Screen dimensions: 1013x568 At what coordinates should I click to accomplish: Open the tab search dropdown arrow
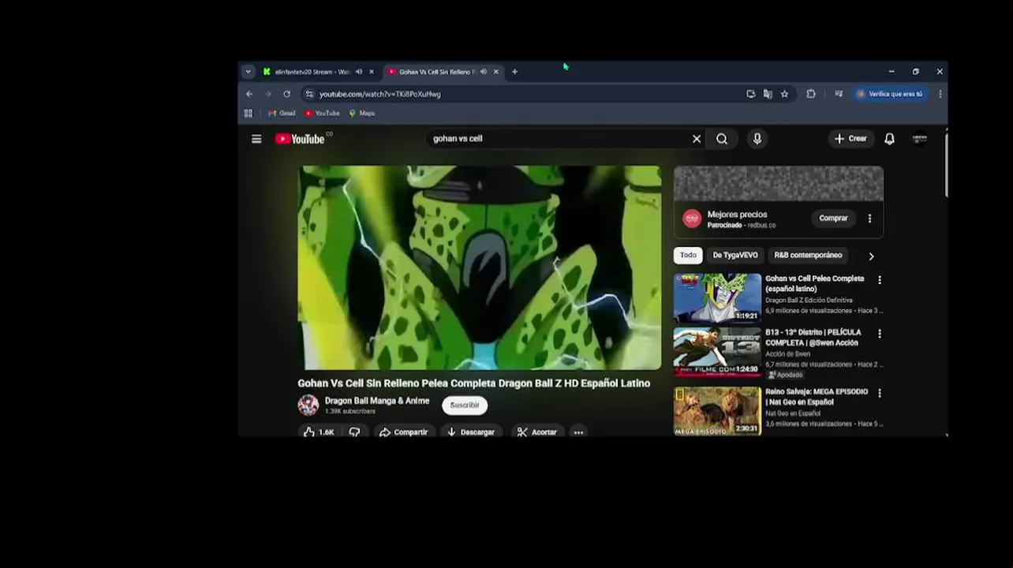click(x=248, y=72)
